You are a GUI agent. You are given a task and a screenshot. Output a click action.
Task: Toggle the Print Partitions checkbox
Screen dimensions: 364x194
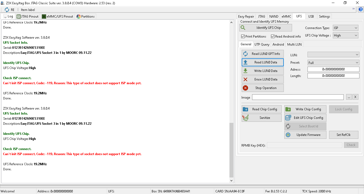coord(243,36)
